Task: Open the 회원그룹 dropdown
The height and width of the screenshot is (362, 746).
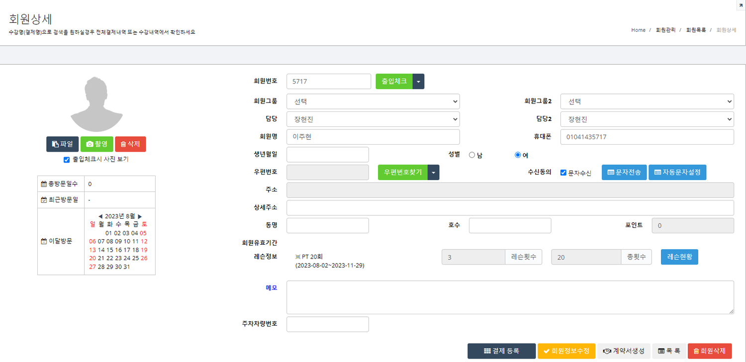Action: coord(373,101)
